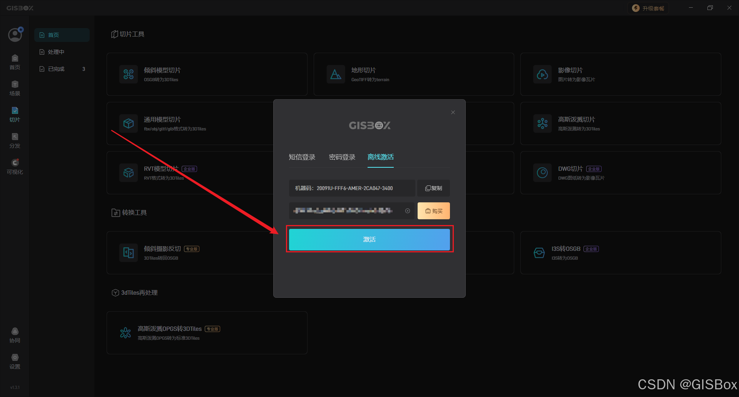The image size is (739, 397).
Task: Open I3S转OSGB card title
Action: pos(566,249)
